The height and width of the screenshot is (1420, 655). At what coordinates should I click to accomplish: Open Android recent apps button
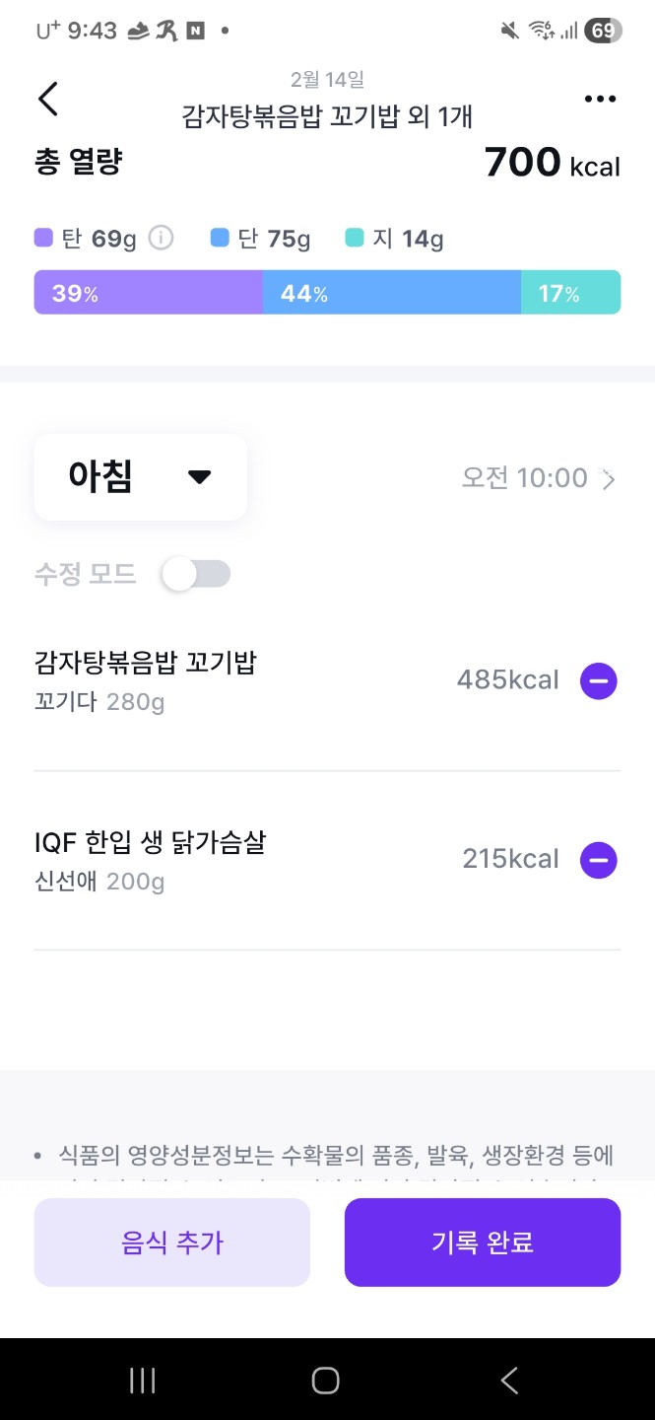[x=143, y=1381]
